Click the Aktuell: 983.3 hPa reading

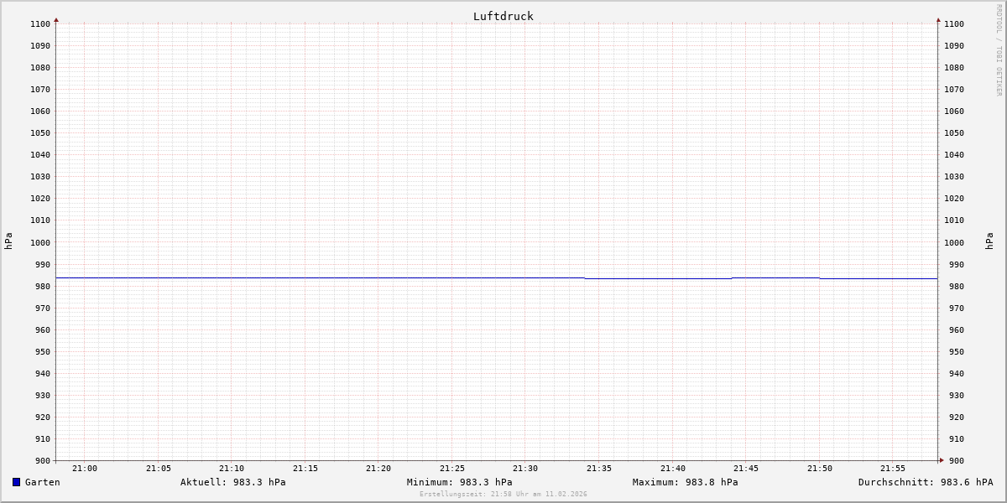(232, 482)
